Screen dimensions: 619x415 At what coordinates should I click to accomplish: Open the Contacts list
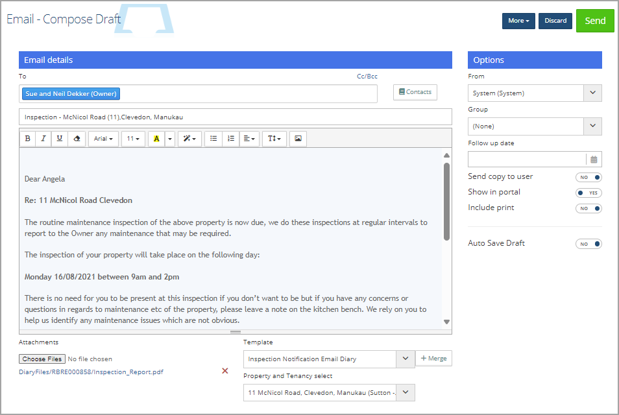pos(415,92)
